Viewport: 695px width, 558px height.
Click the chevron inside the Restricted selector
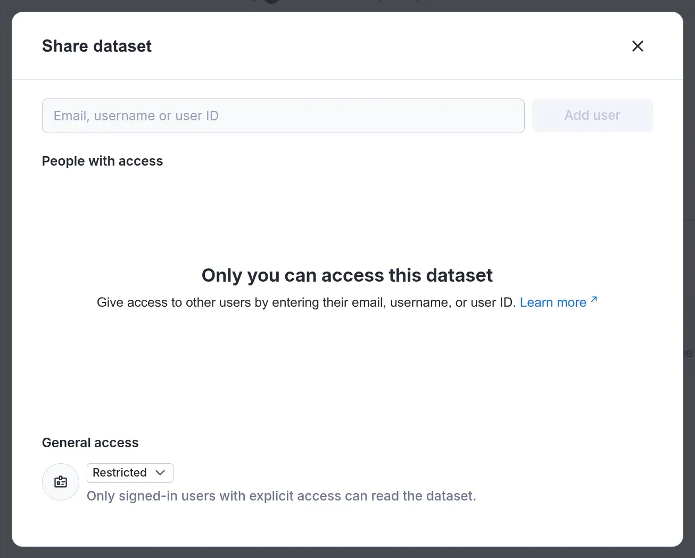point(160,473)
